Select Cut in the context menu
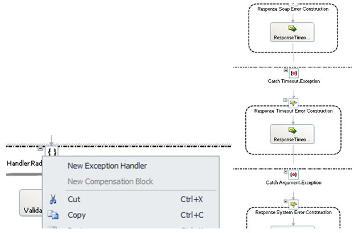The image size is (358, 233). click(74, 199)
